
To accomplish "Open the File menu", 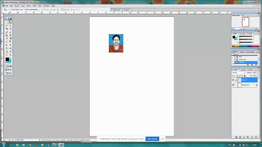I will (x=7, y=6).
